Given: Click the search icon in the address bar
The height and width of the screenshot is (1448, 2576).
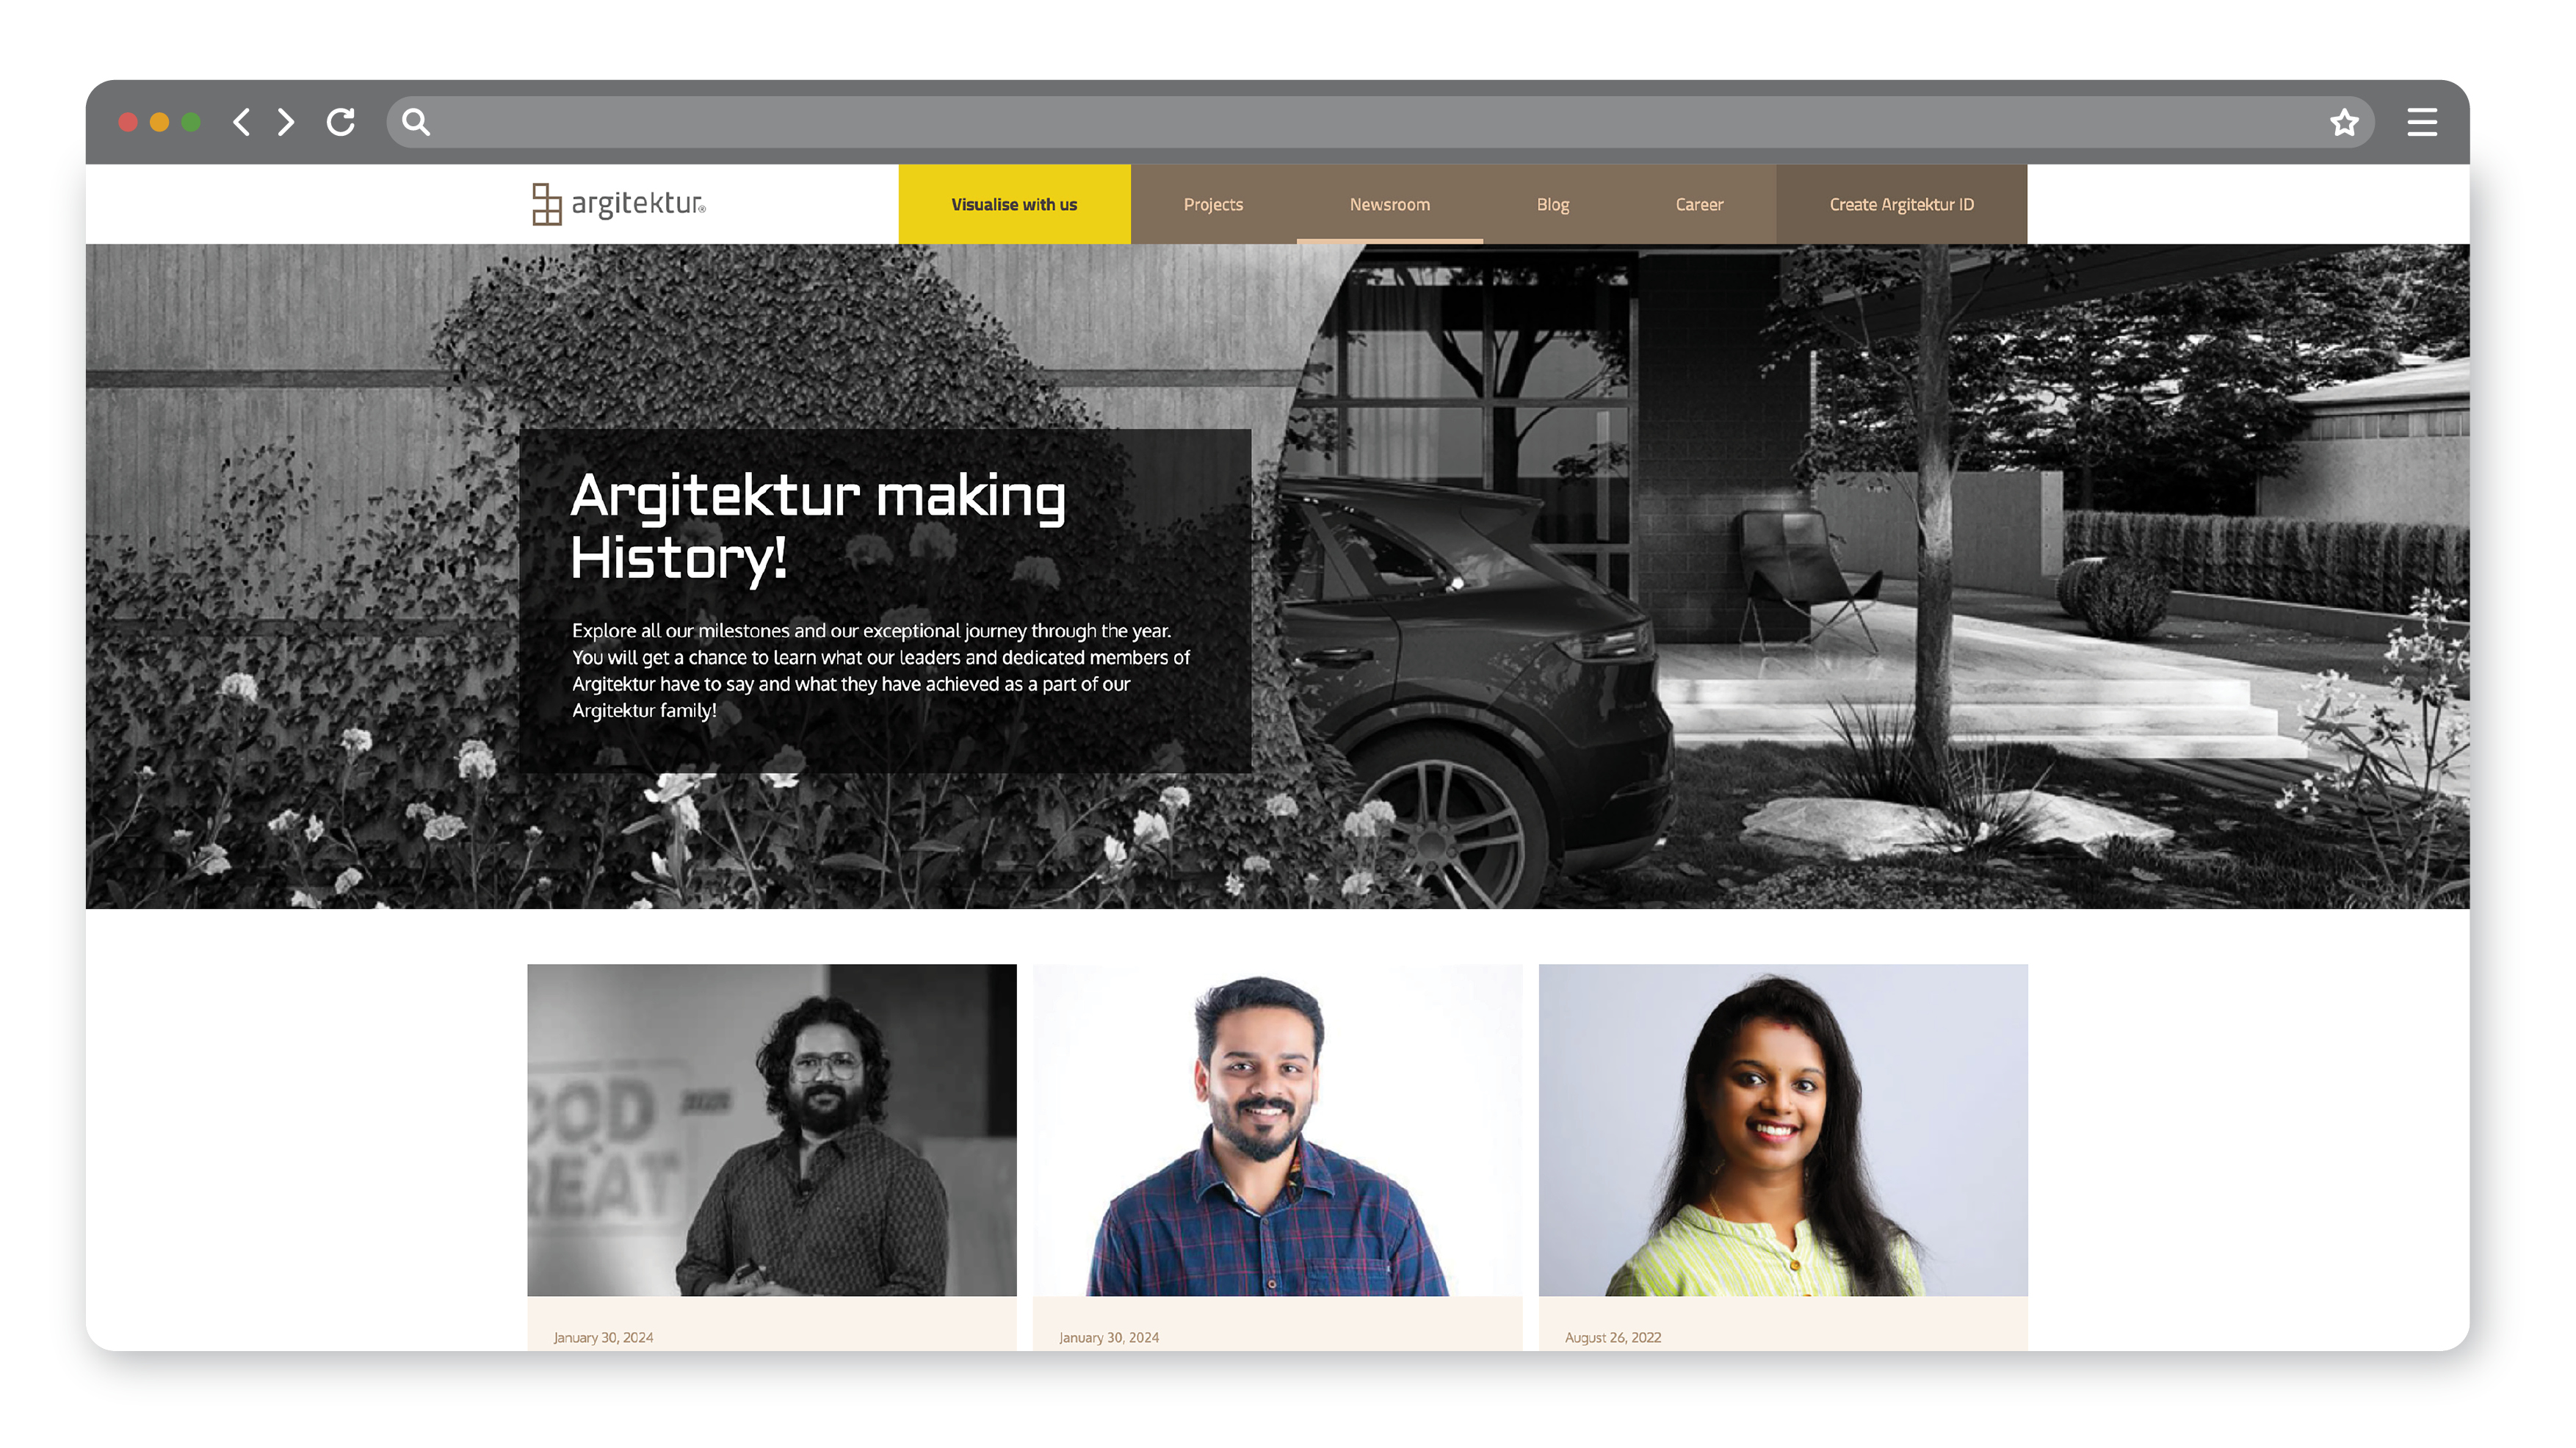Looking at the screenshot, I should coord(415,122).
